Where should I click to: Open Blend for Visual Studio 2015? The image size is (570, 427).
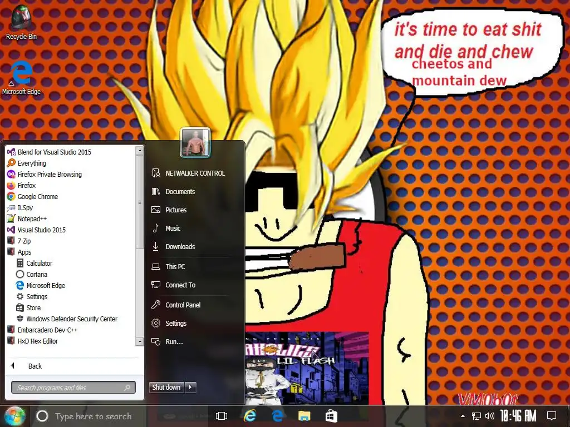coord(50,152)
